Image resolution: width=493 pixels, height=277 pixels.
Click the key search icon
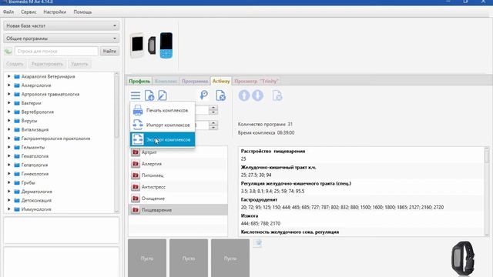coord(203,95)
